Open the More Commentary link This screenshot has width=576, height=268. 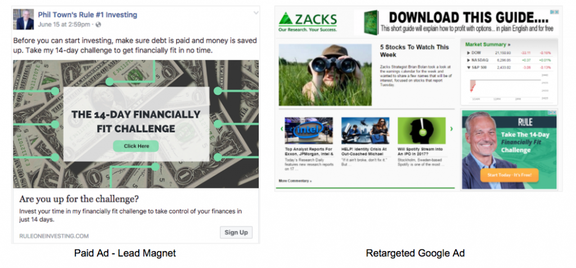tap(295, 181)
